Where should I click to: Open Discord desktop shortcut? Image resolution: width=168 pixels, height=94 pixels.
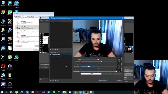[x=3, y=40]
